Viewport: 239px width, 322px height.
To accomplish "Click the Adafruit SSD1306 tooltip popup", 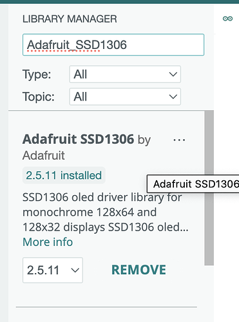I will pyautogui.click(x=193, y=184).
